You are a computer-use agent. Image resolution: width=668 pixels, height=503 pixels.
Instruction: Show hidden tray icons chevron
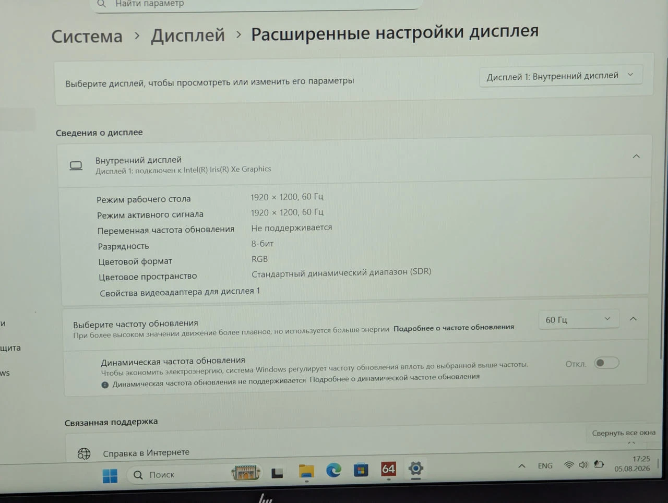(x=522, y=466)
